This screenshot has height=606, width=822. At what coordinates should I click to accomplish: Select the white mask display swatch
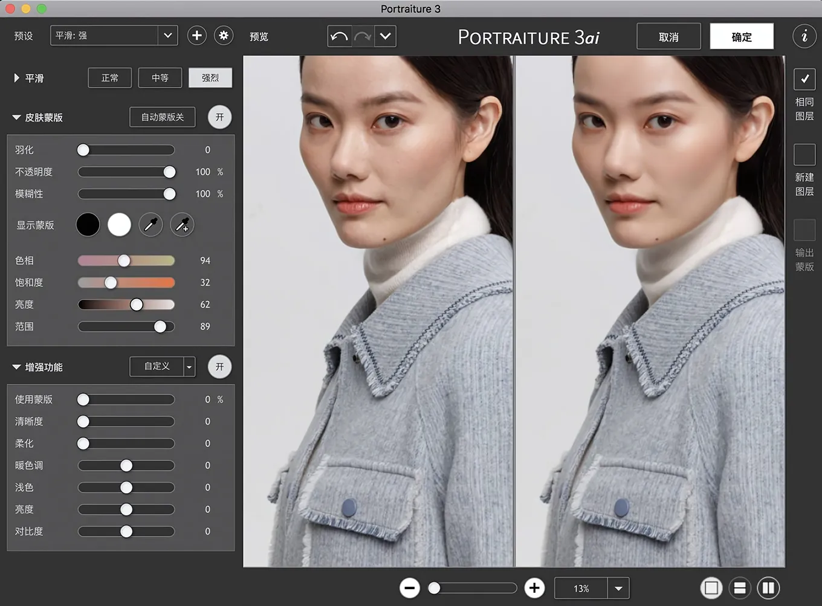coord(119,225)
